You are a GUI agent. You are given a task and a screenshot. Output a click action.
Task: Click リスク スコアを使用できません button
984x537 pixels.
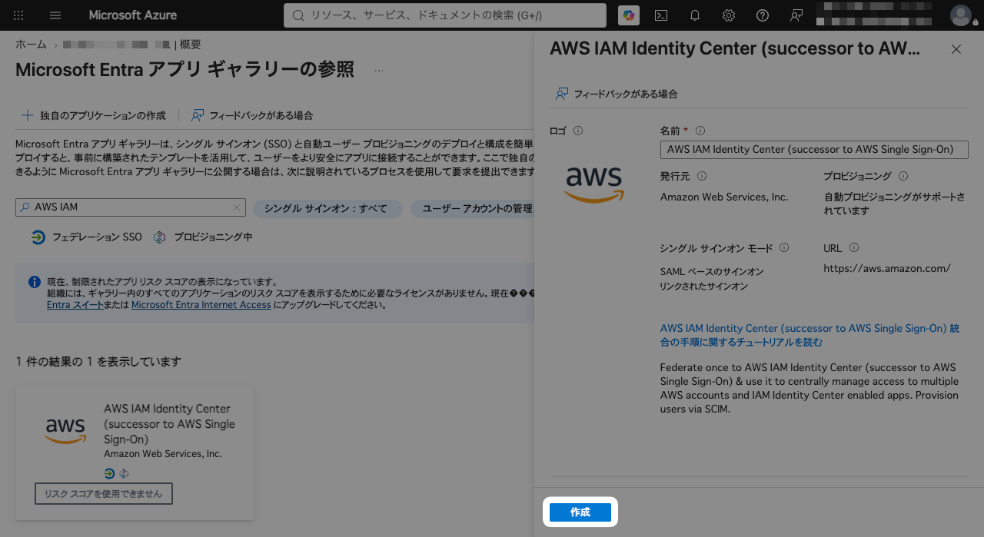104,494
